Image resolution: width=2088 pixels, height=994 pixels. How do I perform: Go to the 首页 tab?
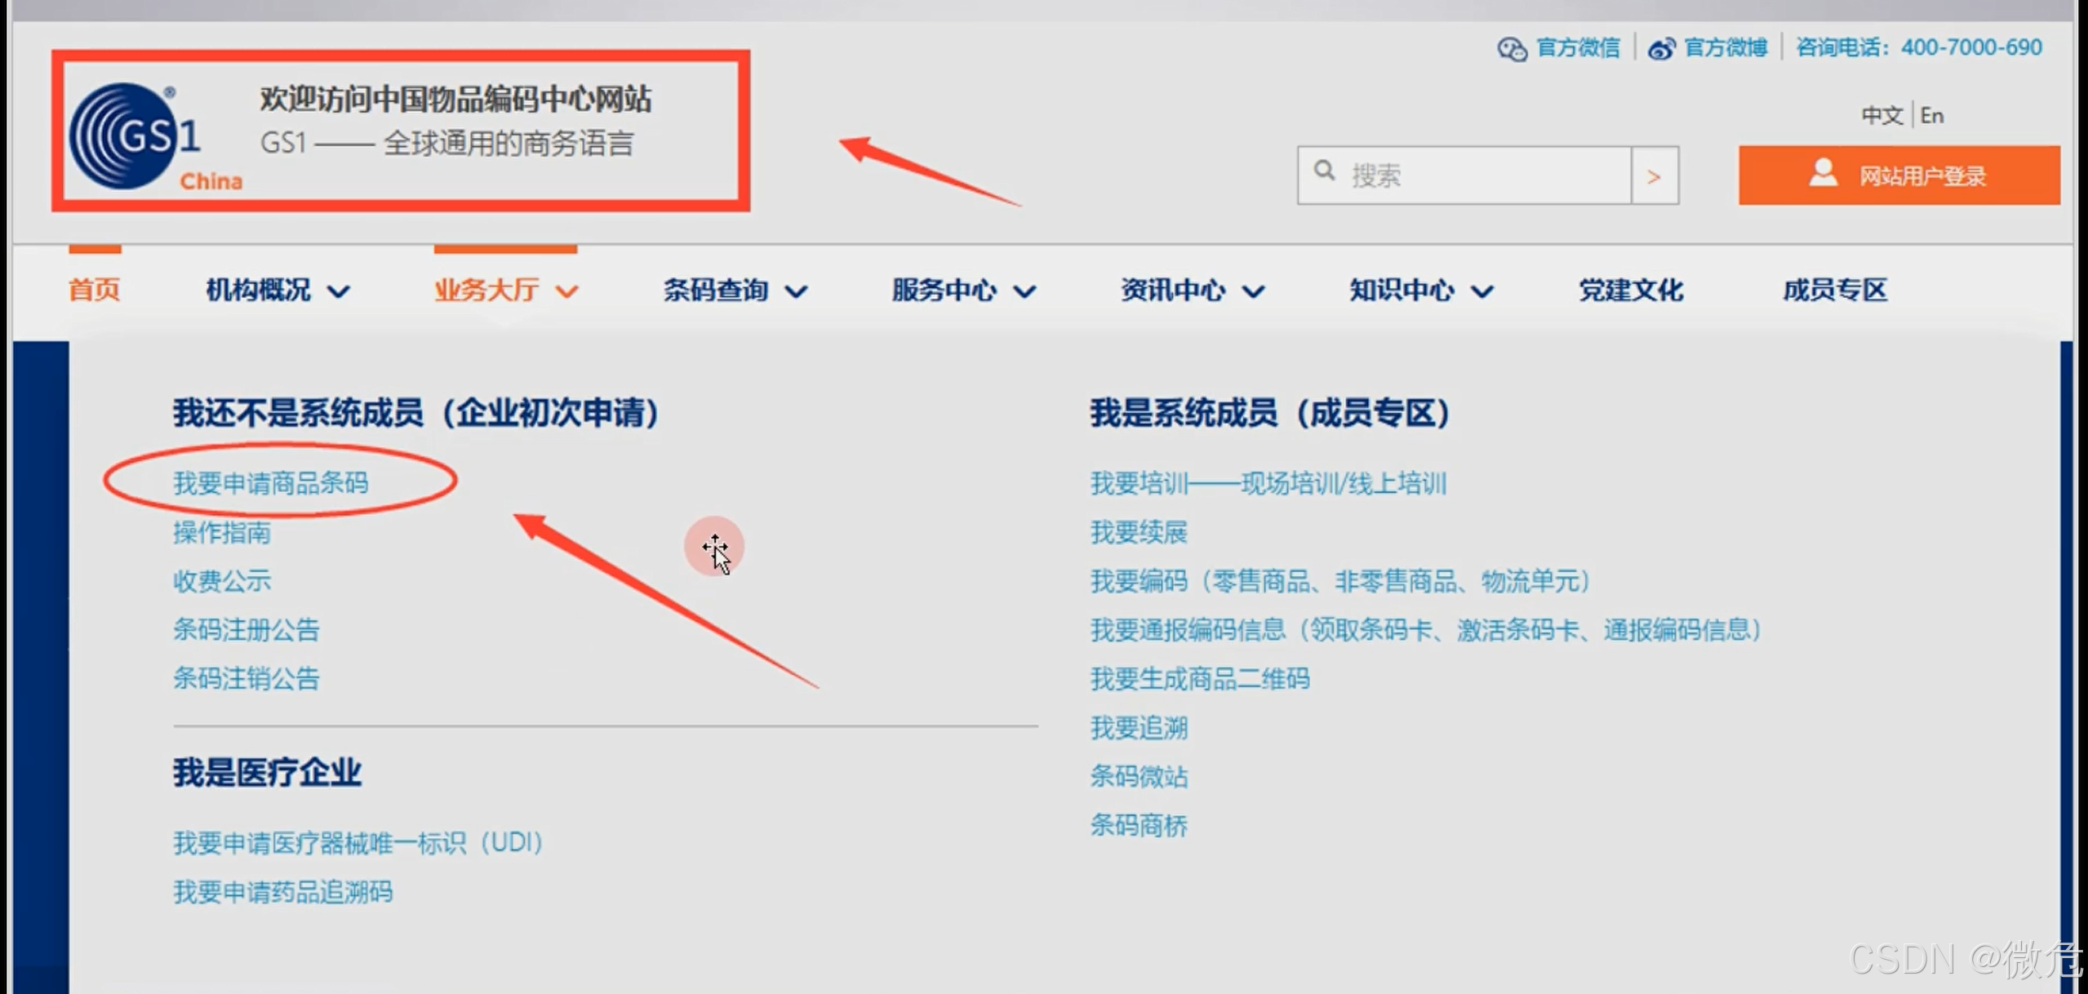[95, 290]
